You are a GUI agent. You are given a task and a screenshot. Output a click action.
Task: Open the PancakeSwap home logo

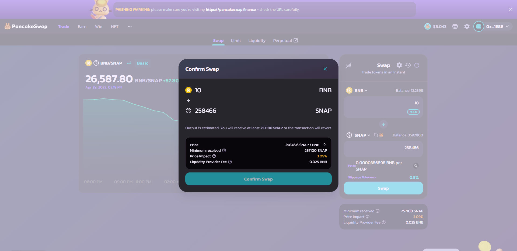[x=26, y=26]
